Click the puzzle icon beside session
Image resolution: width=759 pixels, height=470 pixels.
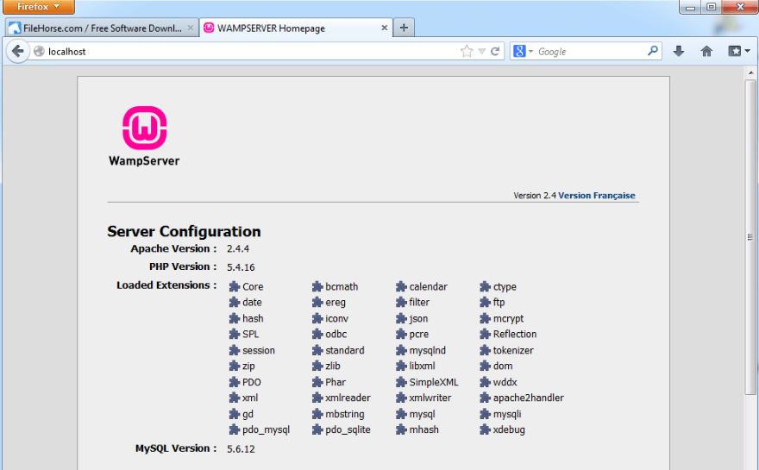click(235, 350)
